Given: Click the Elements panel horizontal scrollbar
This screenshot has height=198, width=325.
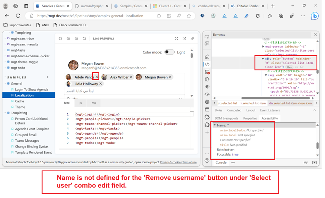Looking at the screenshot, I should coord(275,98).
